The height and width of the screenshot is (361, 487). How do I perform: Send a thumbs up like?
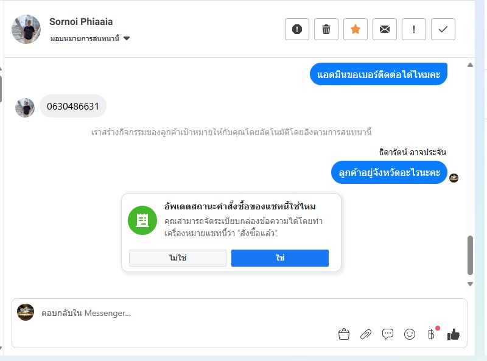454,334
